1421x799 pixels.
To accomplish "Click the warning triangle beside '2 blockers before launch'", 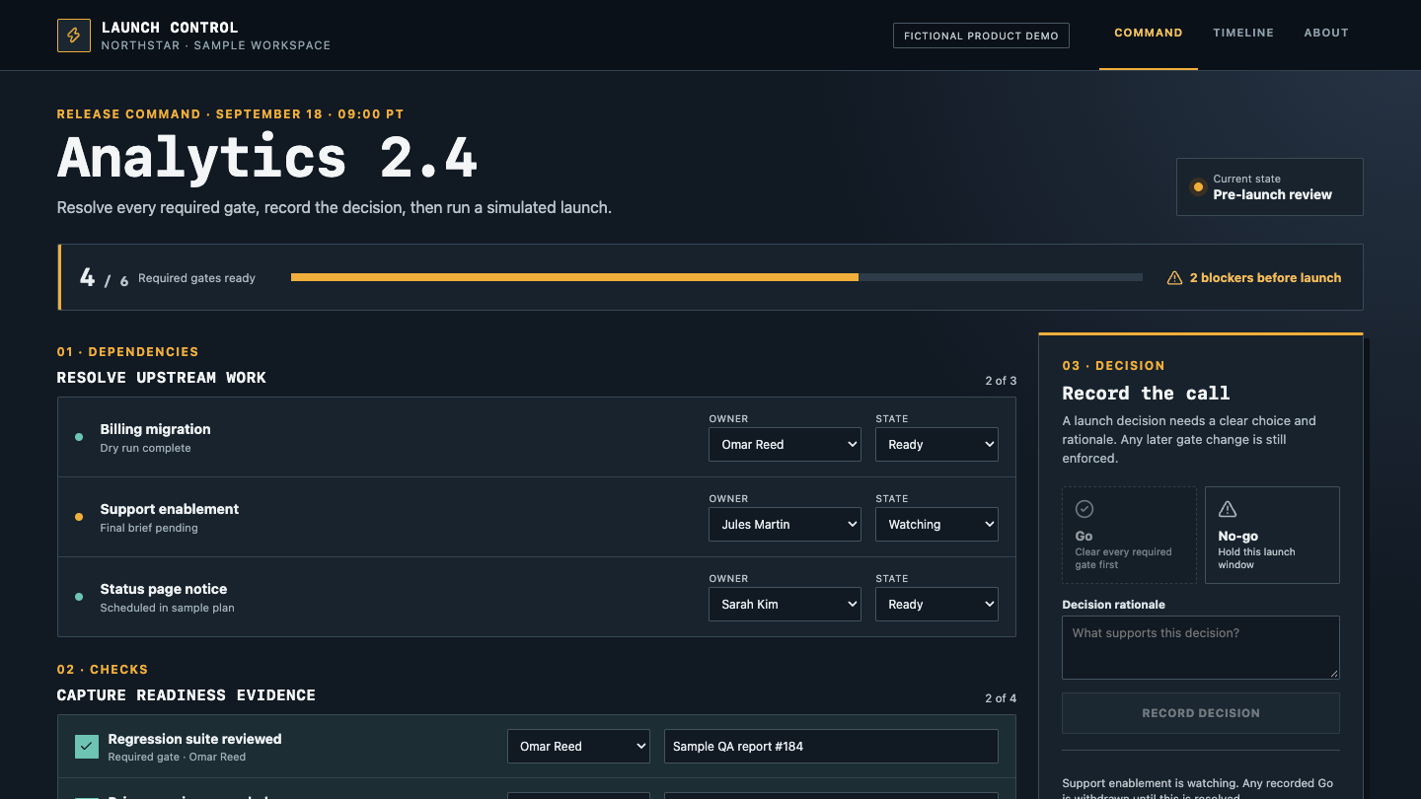I will (1174, 278).
